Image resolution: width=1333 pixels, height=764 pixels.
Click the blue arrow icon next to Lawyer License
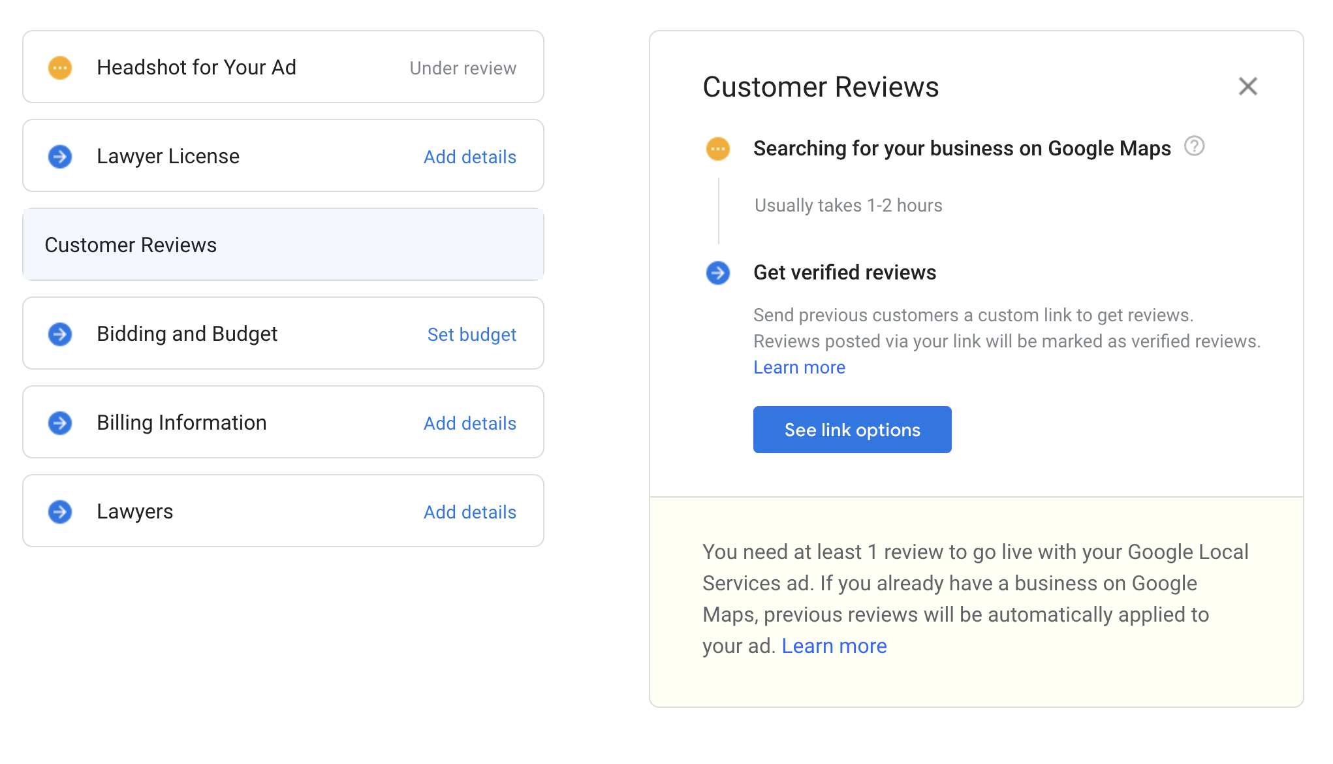[60, 156]
